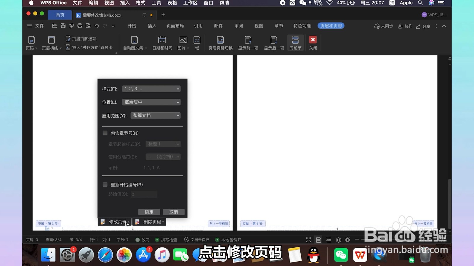This screenshot has height=266, width=474.
Task: Insert a field using the 域 icon
Action: click(x=197, y=43)
